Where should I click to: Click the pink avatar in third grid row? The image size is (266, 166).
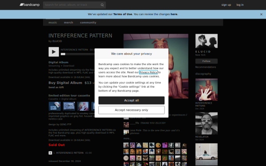pyautogui.click(x=133, y=158)
